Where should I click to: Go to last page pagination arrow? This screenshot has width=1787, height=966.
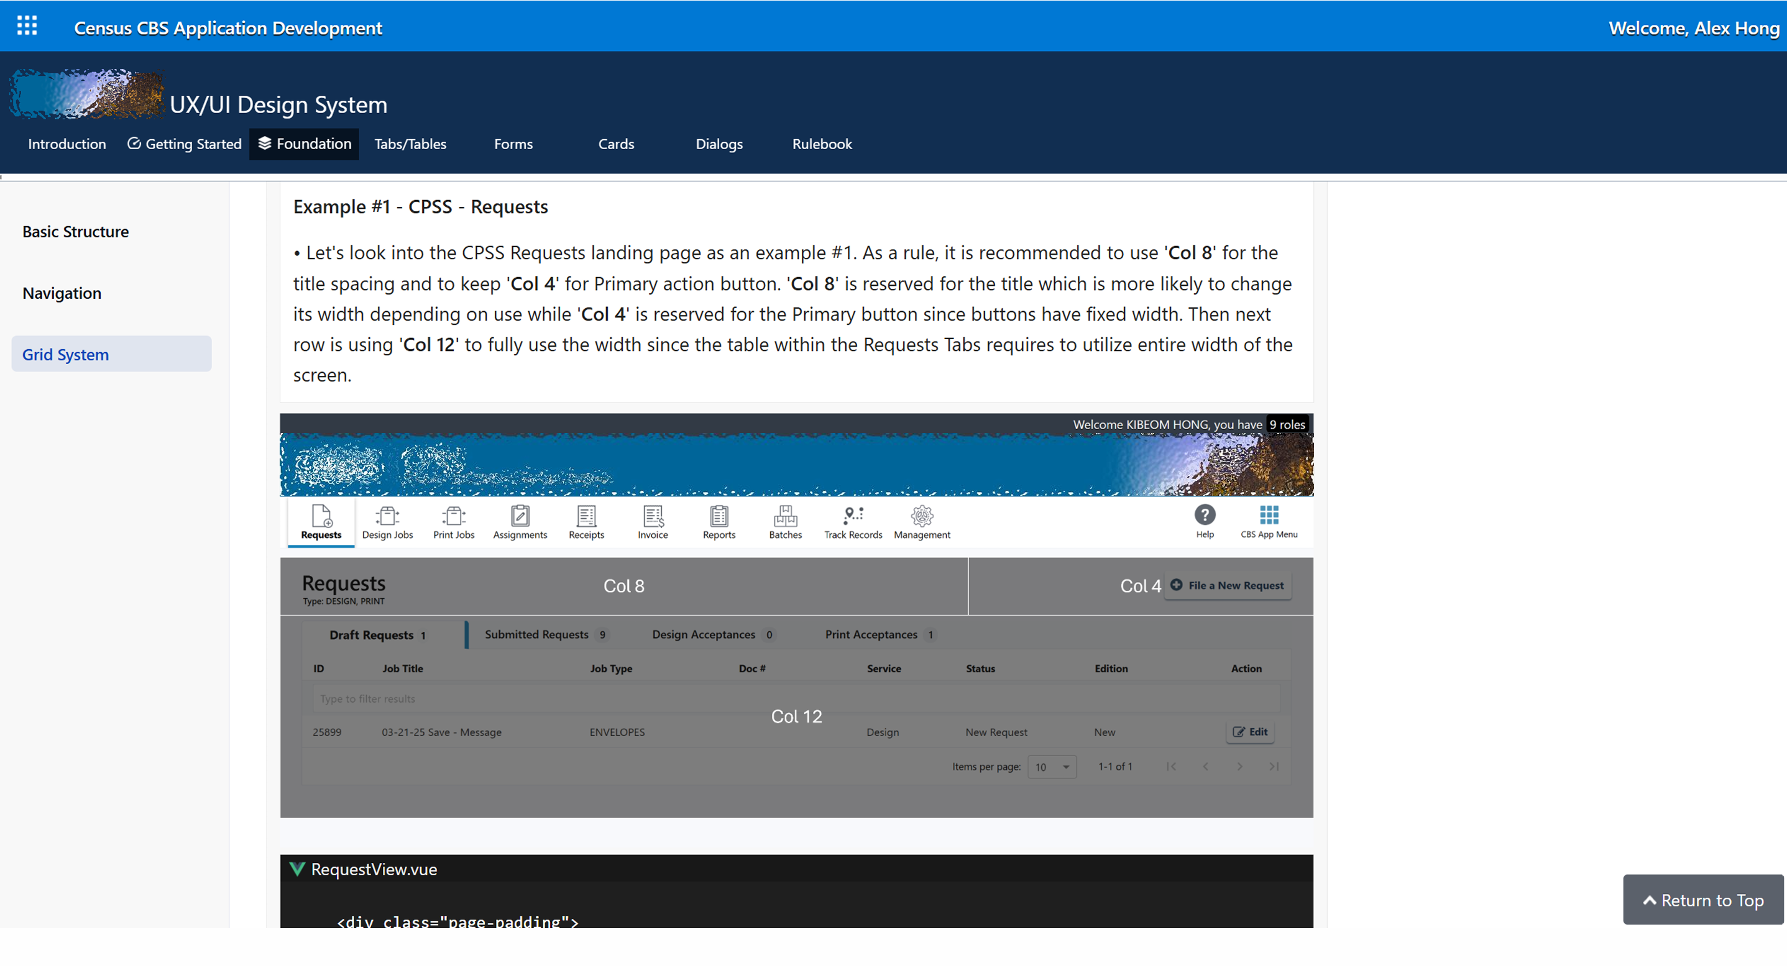pyautogui.click(x=1274, y=767)
